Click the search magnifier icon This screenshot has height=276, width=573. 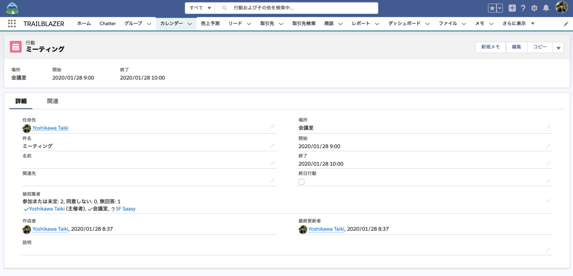click(224, 8)
